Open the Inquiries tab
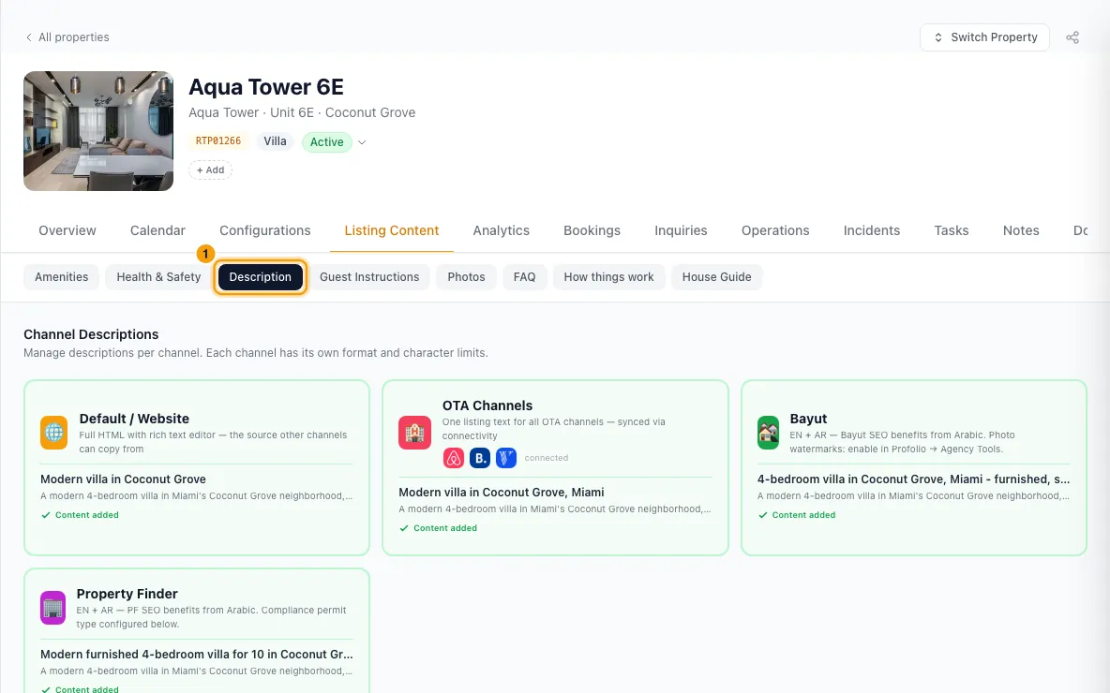This screenshot has width=1110, height=693. coord(681,230)
